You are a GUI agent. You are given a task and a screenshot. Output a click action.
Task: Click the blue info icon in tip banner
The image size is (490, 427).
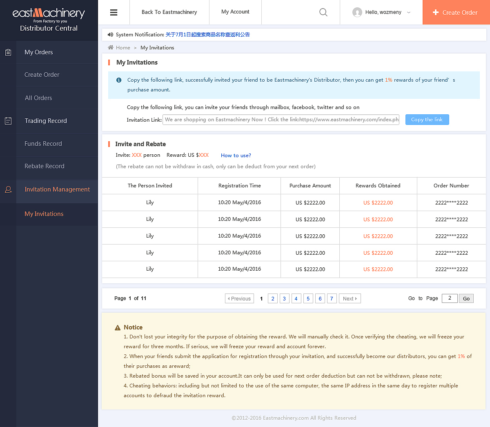click(119, 80)
